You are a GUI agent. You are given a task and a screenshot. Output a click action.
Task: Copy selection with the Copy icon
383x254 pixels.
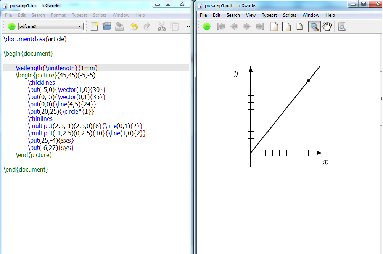[x=174, y=26]
